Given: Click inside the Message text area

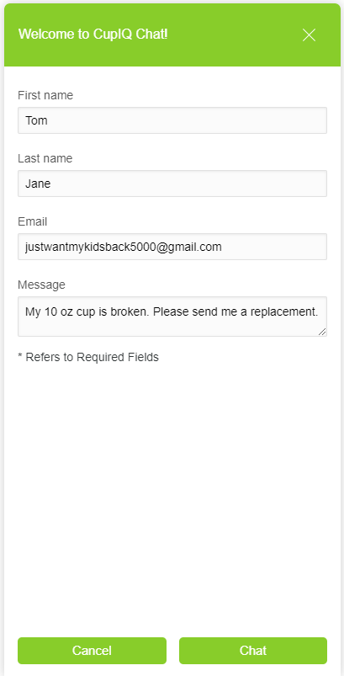Looking at the screenshot, I should point(172,317).
